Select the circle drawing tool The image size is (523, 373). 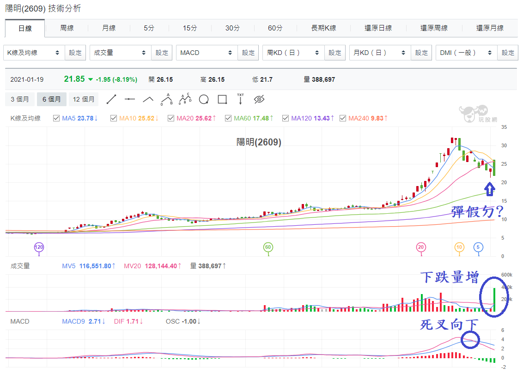click(203, 99)
